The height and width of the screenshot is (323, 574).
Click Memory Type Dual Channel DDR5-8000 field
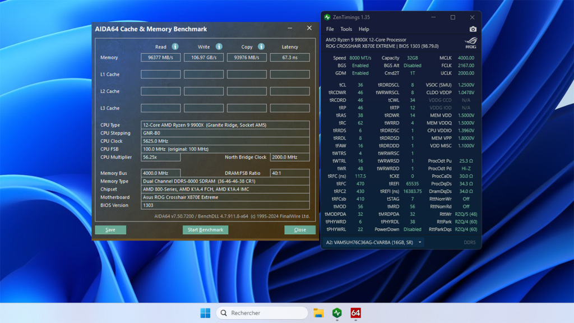225,181
